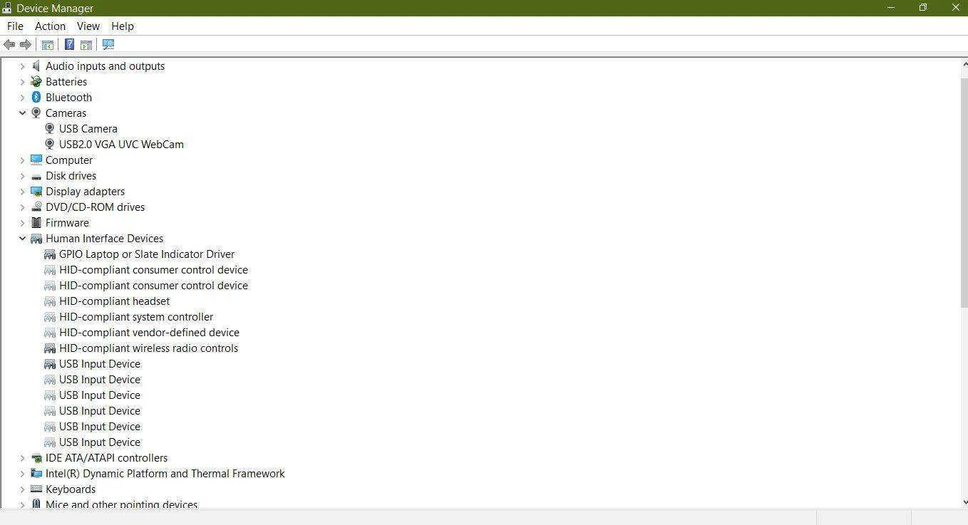Screen dimensions: 968x525
Task: Select the HID-compliant system controller icon
Action: pyautogui.click(x=50, y=316)
